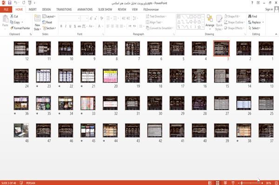Viewport: 279px width, 185px height.
Task: Switch to the INSERT tab
Action: click(x=33, y=9)
